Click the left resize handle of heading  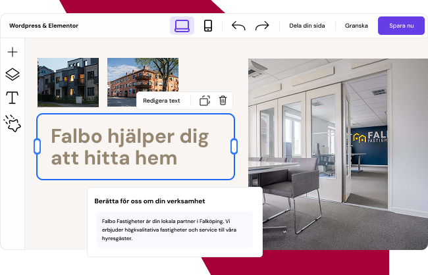(x=37, y=147)
